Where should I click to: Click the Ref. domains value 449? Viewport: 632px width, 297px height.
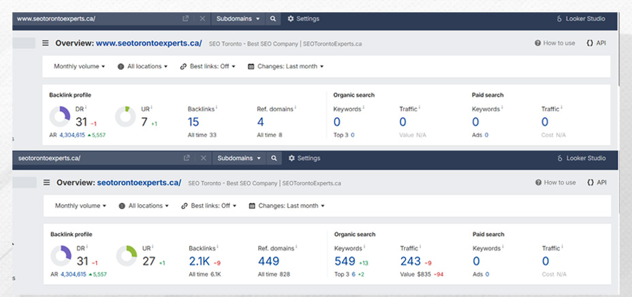(268, 262)
